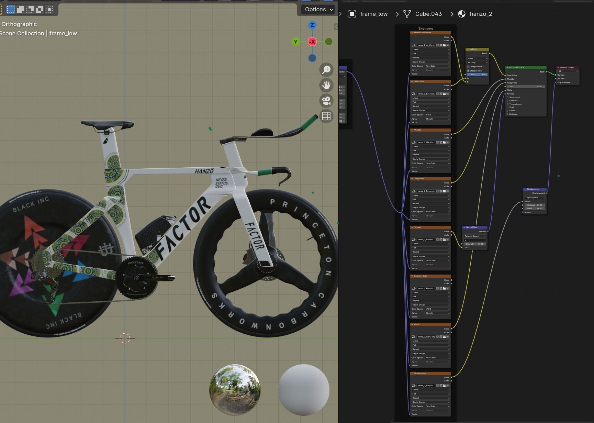Adjust IOR value field in Principled BSDF
This screenshot has width=594, height=423.
526,87
